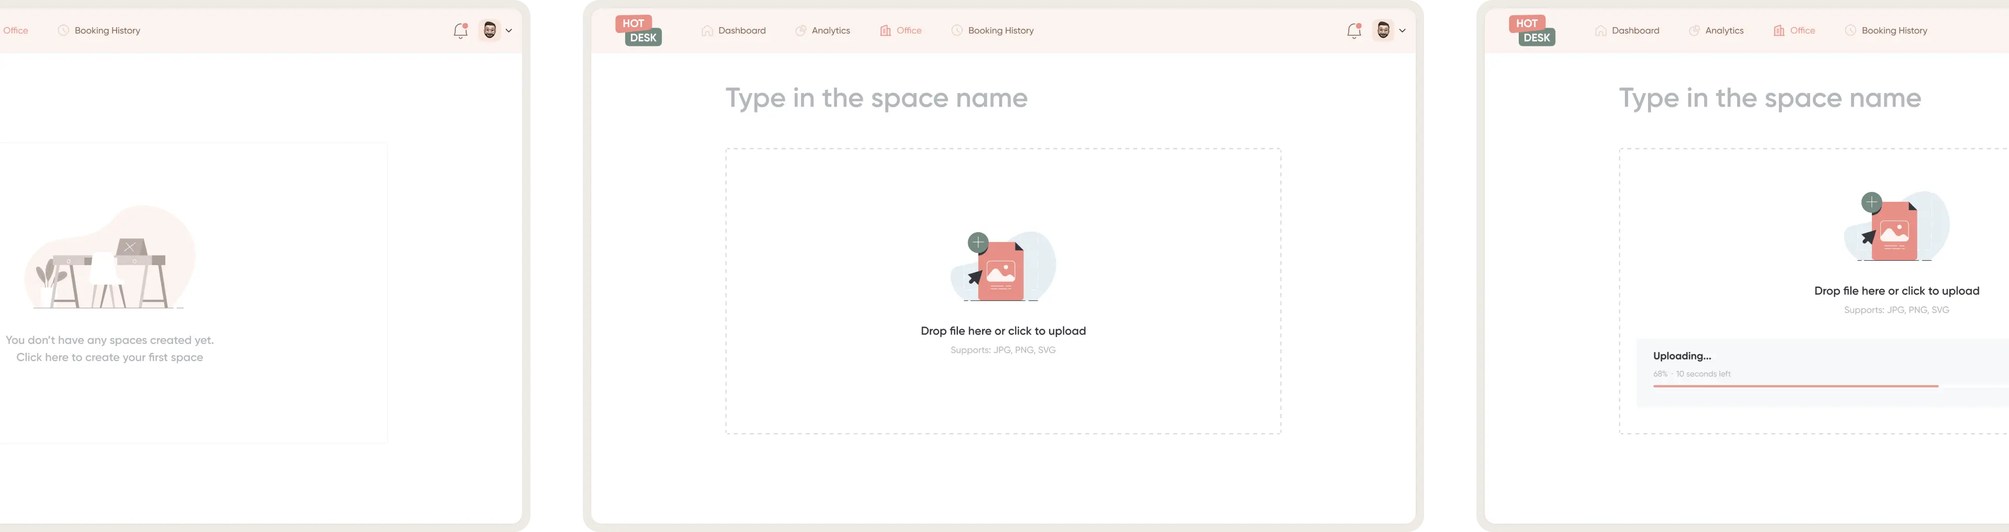Image resolution: width=2009 pixels, height=532 pixels.
Task: Open the user avatar on the empty-spaces screen
Action: (489, 30)
